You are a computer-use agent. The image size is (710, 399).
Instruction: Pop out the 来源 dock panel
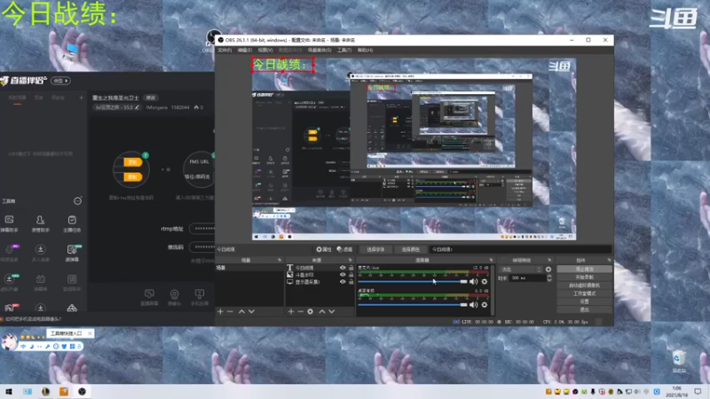point(350,260)
